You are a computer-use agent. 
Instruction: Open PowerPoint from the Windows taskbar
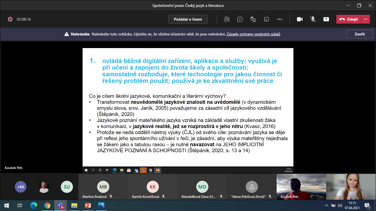[x=88, y=205]
